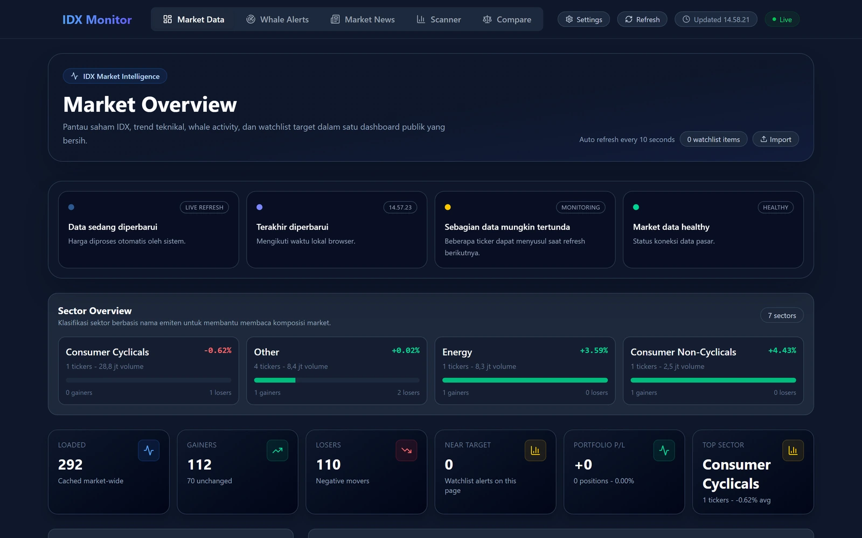Click the trending-down icon on LOSERS card
862x538 pixels.
coord(406,451)
